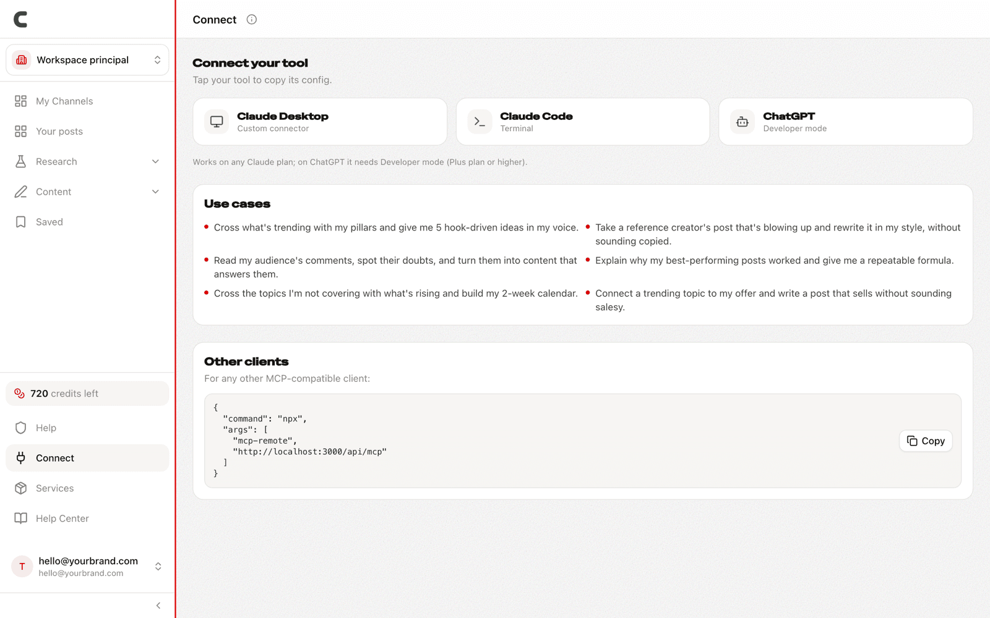Click the Your posts grid icon
This screenshot has height=618, width=990.
21,131
